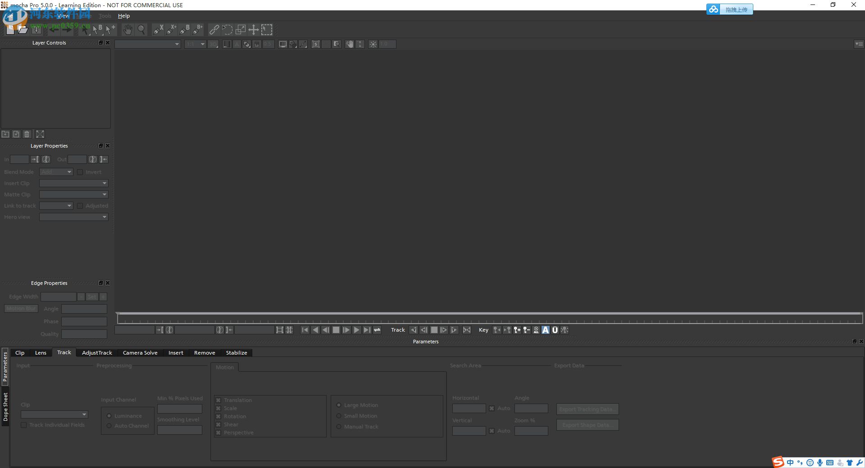
Task: Click the Export Tracking Data button
Action: (x=587, y=409)
